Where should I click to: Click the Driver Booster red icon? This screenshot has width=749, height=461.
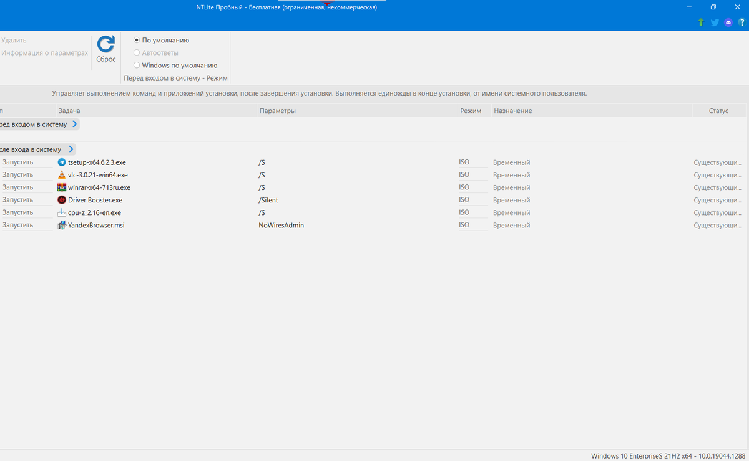pos(61,200)
